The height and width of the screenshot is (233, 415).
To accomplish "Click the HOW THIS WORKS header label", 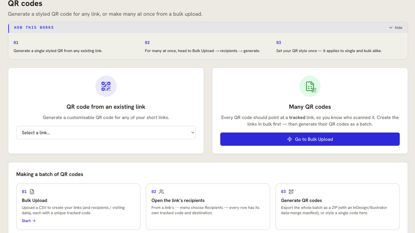I will (34, 28).
